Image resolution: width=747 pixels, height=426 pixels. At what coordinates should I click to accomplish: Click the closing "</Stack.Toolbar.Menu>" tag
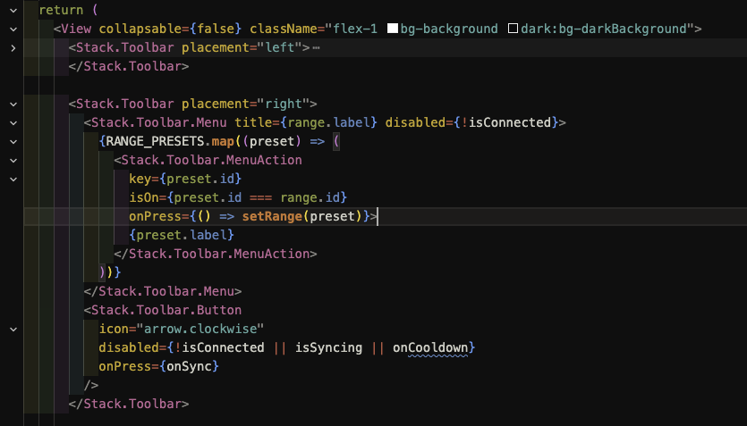click(x=163, y=291)
